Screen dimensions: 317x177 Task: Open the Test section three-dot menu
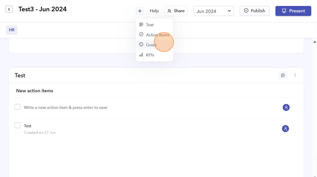[x=295, y=75]
